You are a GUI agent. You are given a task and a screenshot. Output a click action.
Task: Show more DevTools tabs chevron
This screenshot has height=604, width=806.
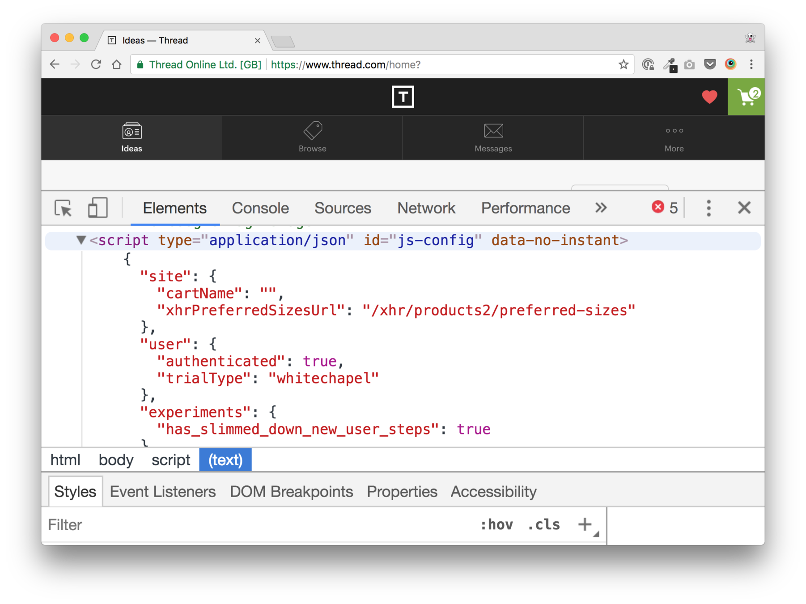(601, 208)
